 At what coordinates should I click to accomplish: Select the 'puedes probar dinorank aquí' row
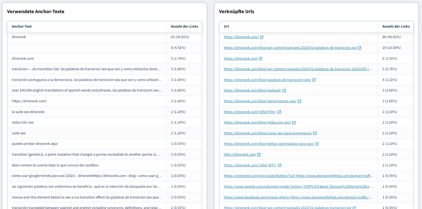pyautogui.click(x=35, y=144)
